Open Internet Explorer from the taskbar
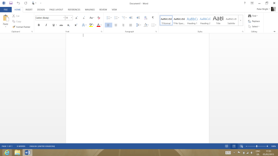The height and width of the screenshot is (156, 278). [x=7, y=153]
